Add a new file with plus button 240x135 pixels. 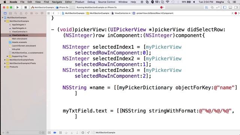coord(3,132)
